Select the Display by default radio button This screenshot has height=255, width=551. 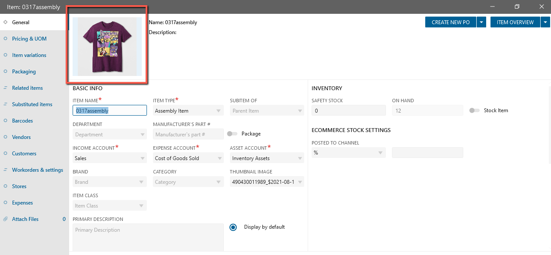(x=233, y=227)
